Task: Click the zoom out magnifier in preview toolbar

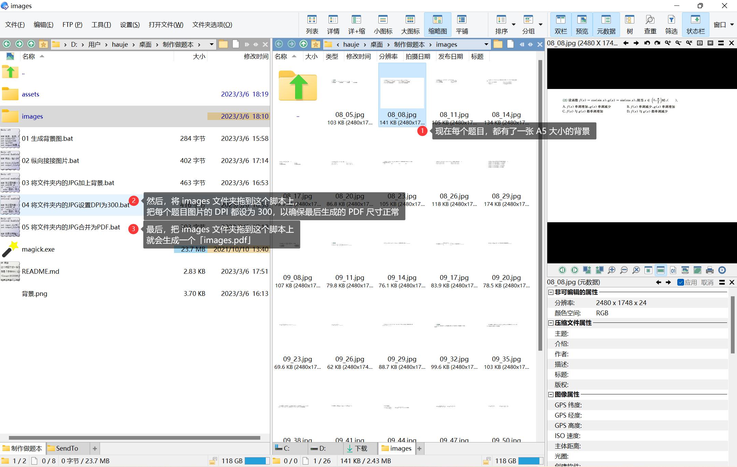Action: [x=624, y=270]
